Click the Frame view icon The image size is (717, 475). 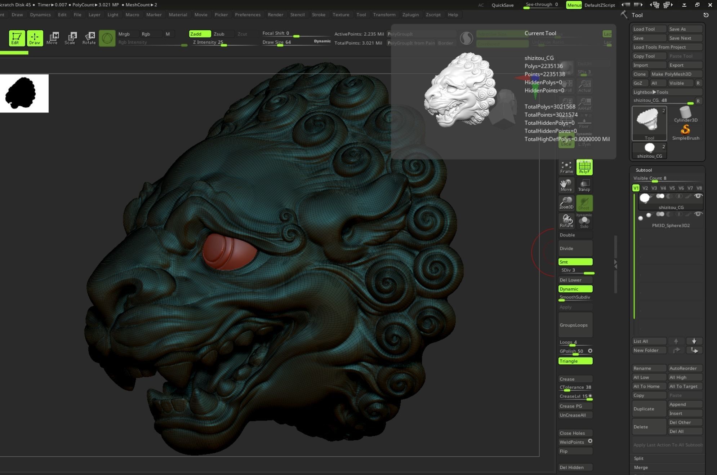tap(566, 167)
